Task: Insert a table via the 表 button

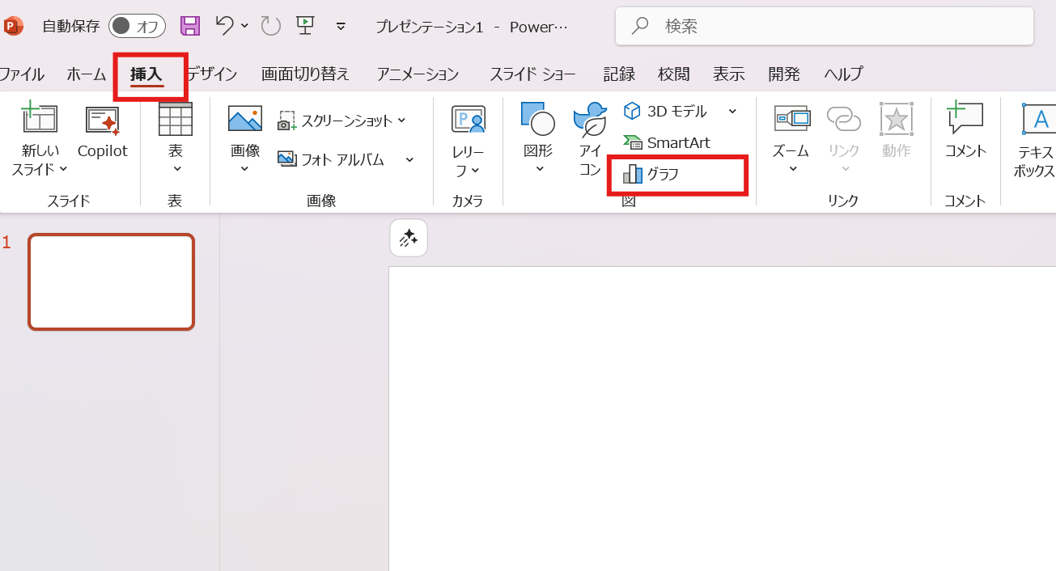Action: [x=176, y=137]
